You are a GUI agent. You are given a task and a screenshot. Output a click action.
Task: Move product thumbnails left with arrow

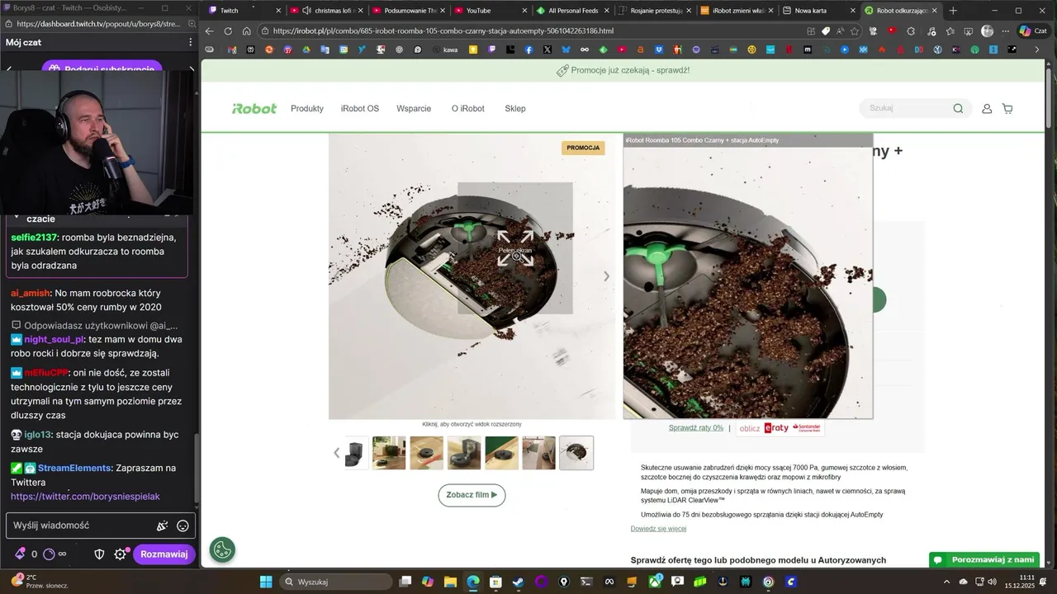(336, 453)
